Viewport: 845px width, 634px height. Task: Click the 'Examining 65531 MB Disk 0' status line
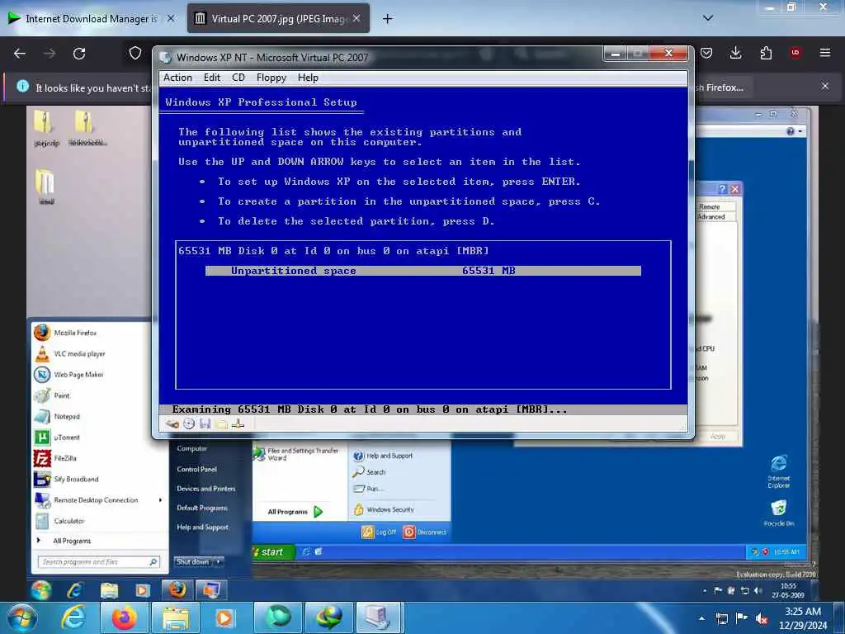pos(423,409)
